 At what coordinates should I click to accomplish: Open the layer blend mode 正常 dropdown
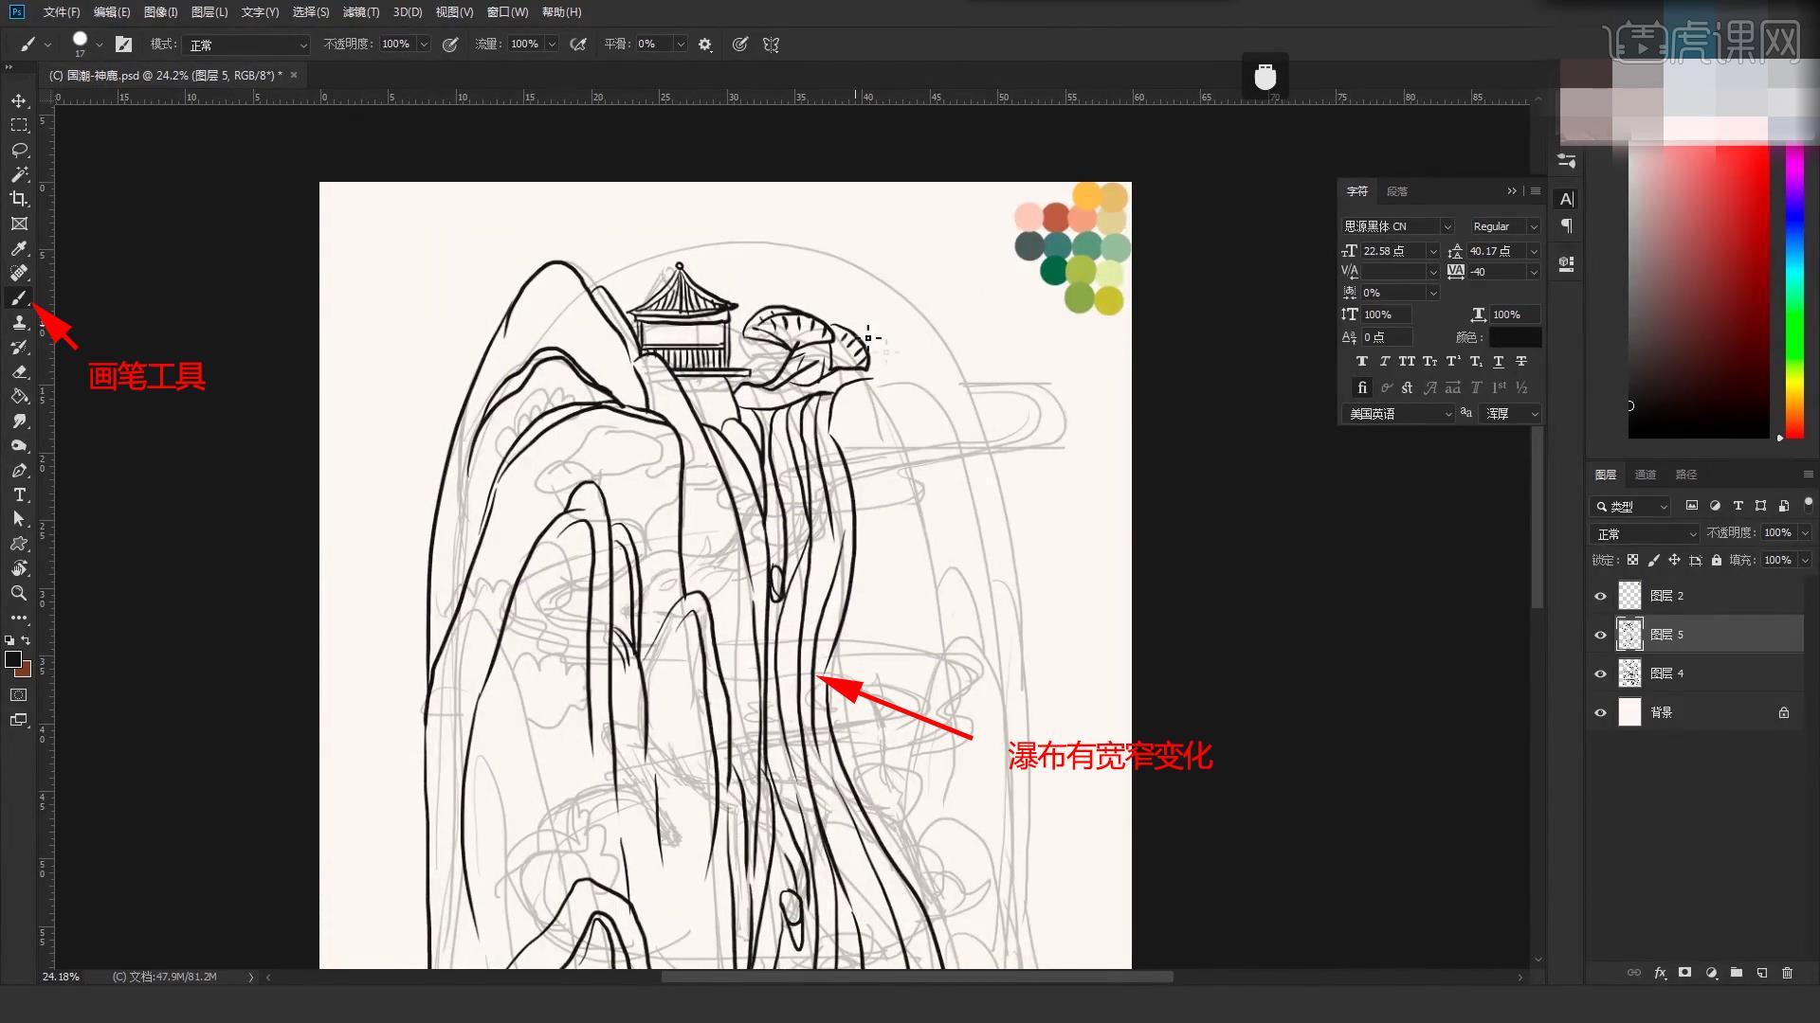1645,533
